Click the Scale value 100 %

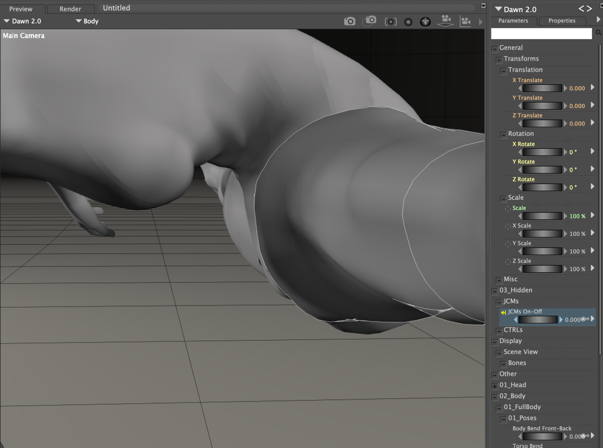click(x=577, y=216)
